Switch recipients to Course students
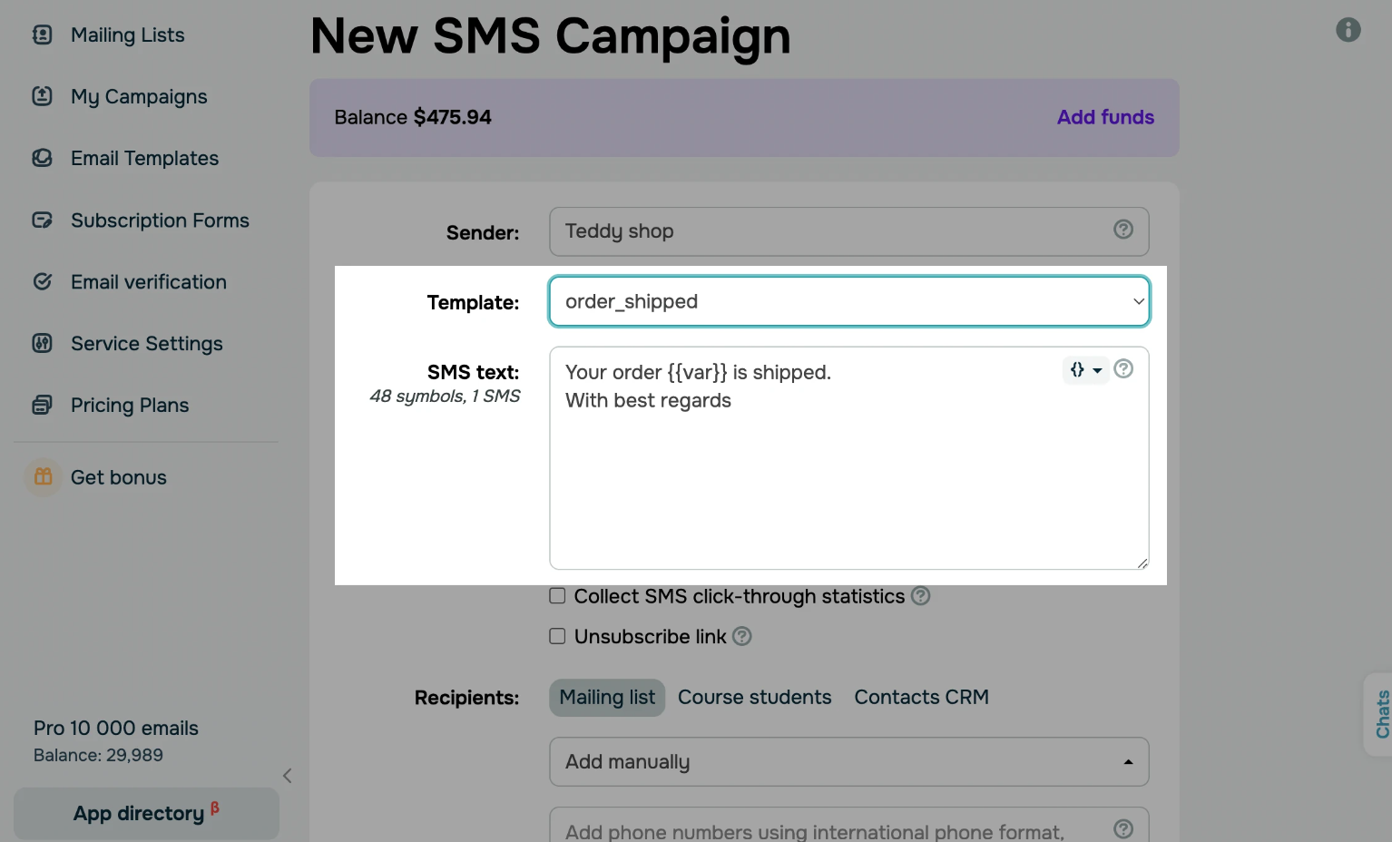 click(755, 697)
